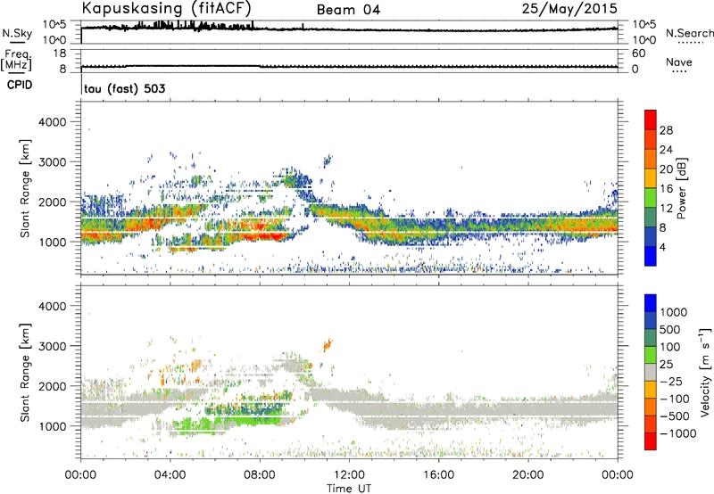The height and width of the screenshot is (494, 714).
Task: Click the 18 frequency axis tick
Action: click(x=60, y=54)
